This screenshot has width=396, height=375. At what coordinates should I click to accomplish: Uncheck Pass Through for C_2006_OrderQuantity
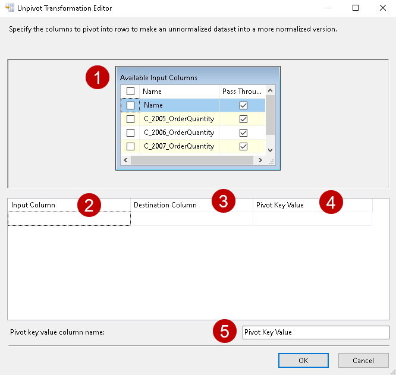tap(243, 133)
